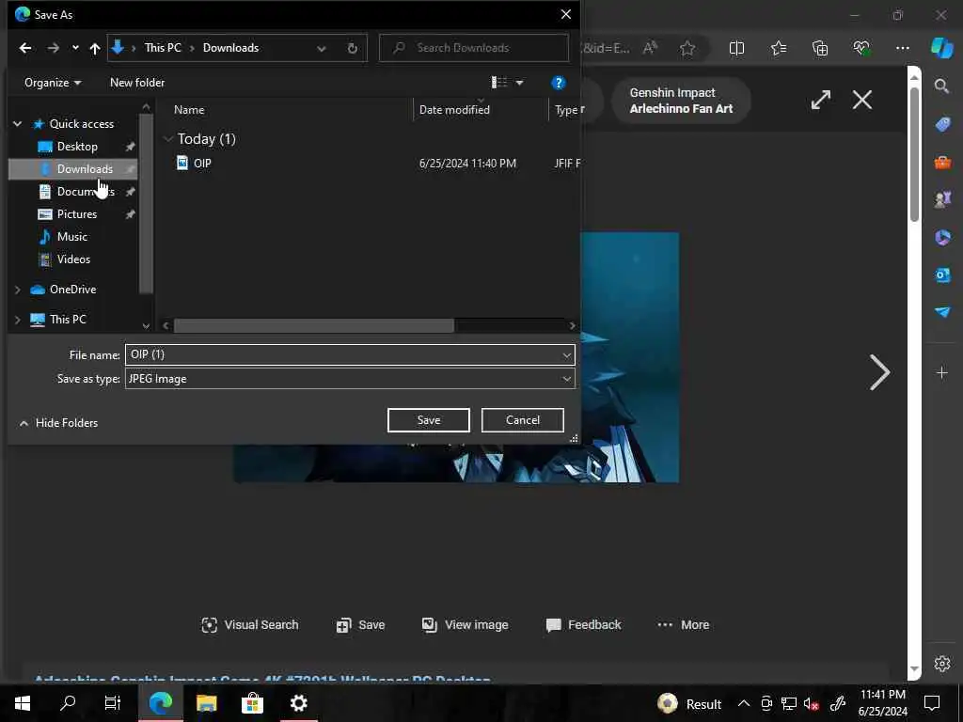The height and width of the screenshot is (722, 963).
Task: Select Videos in navigation pane
Action: click(x=73, y=259)
